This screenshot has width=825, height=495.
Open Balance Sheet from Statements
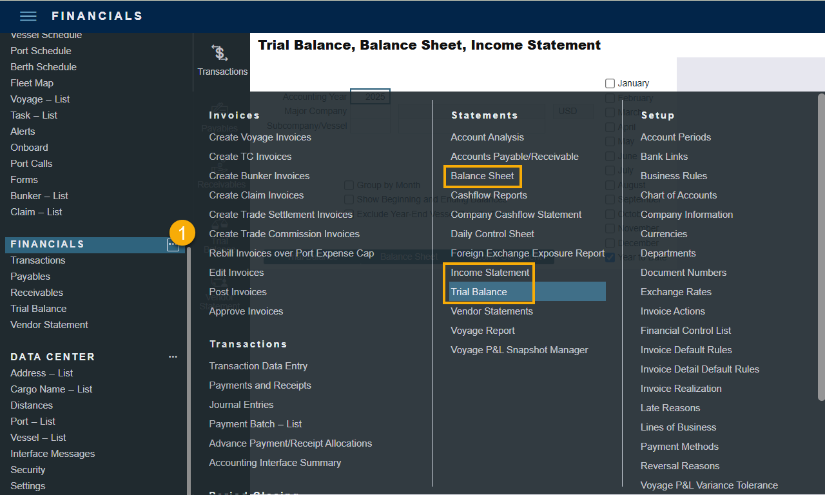(482, 176)
